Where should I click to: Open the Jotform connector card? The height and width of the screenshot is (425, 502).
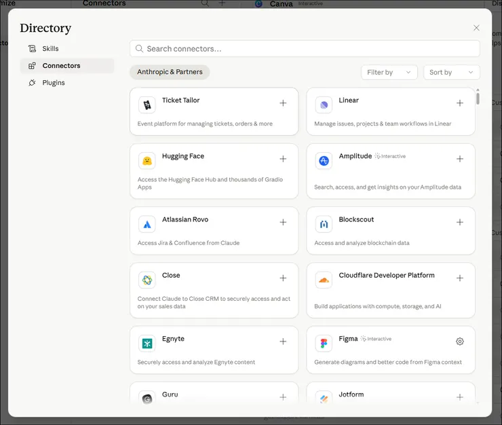[390, 394]
